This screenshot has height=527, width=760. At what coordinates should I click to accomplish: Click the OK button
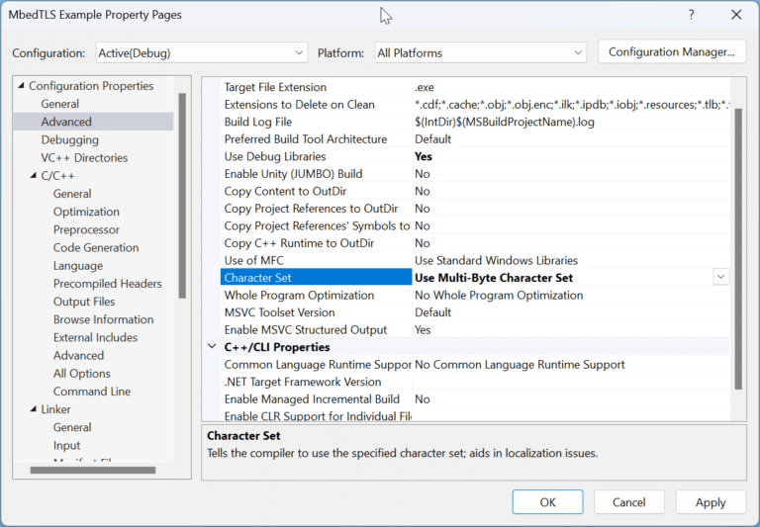(547, 502)
